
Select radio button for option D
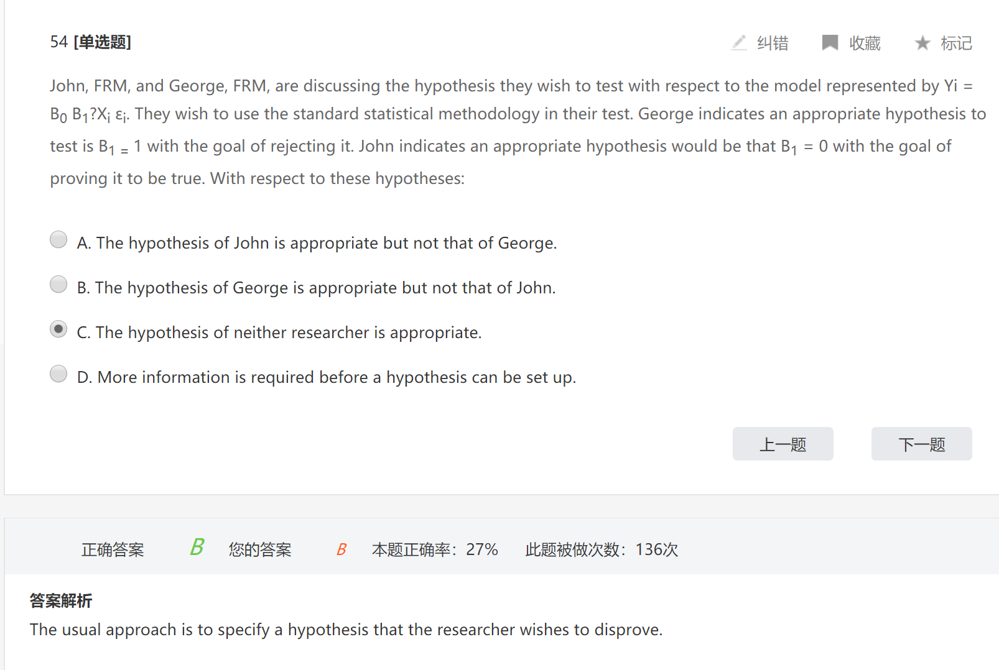tap(58, 374)
